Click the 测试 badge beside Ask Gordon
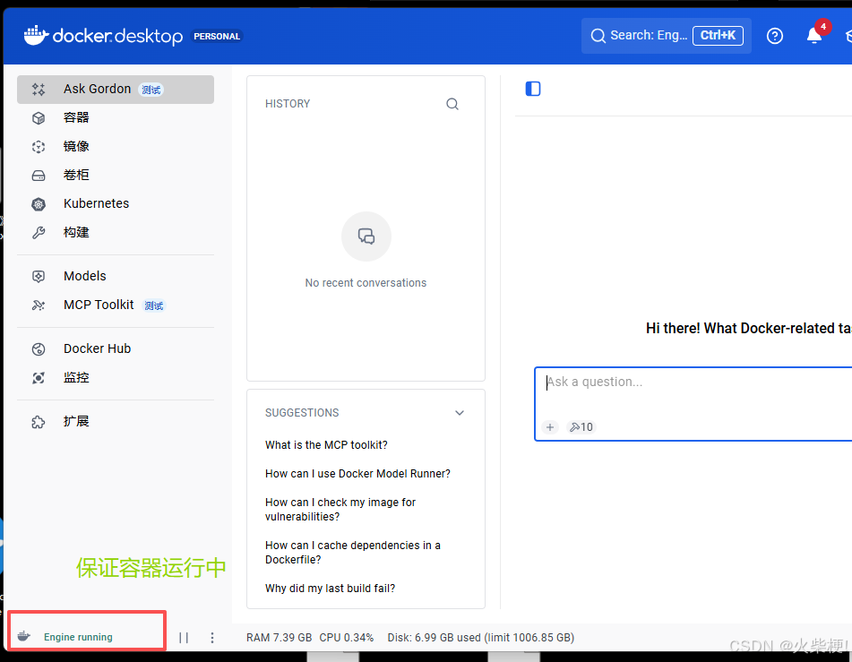This screenshot has height=662, width=852. point(151,90)
